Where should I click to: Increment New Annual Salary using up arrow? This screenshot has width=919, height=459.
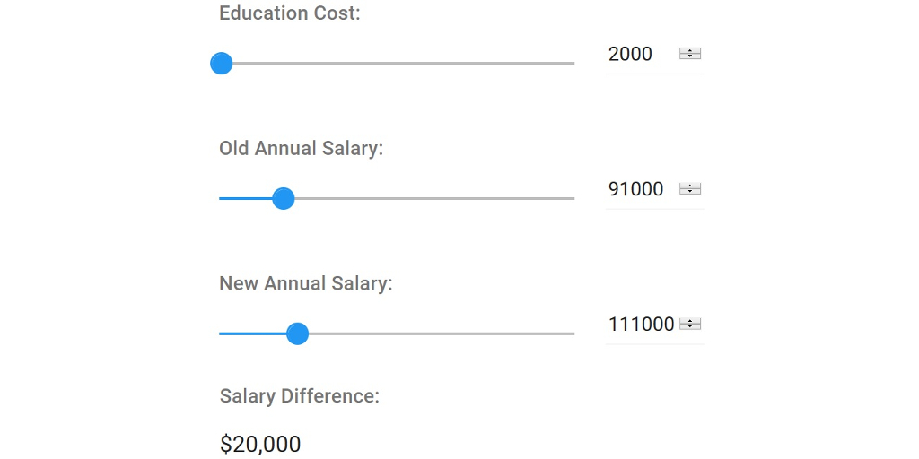pyautogui.click(x=689, y=320)
